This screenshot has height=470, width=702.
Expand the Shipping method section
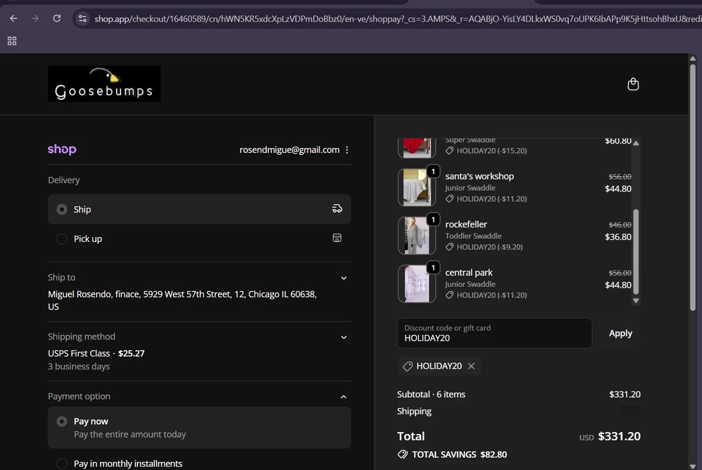point(344,337)
